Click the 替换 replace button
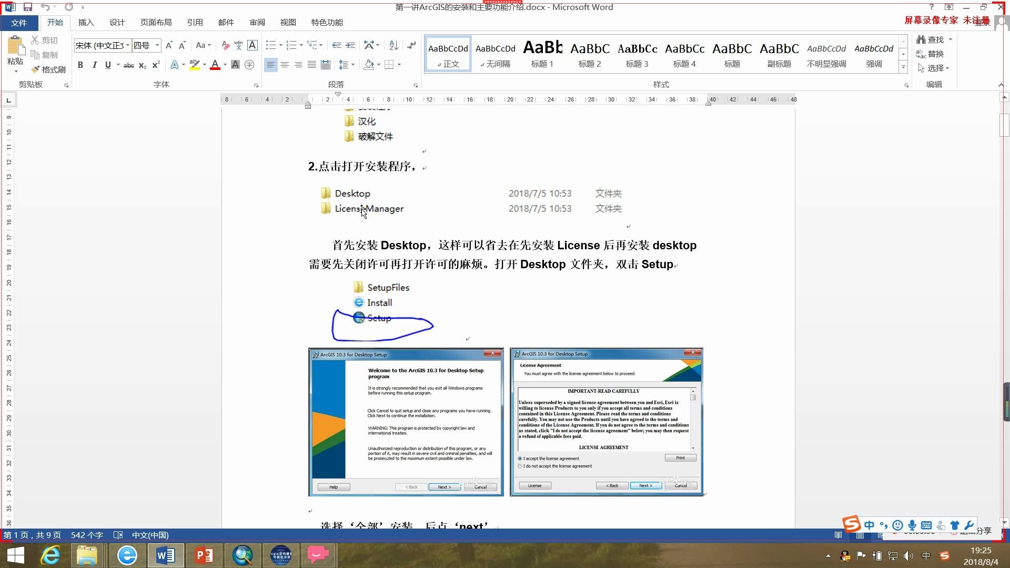 pos(930,54)
